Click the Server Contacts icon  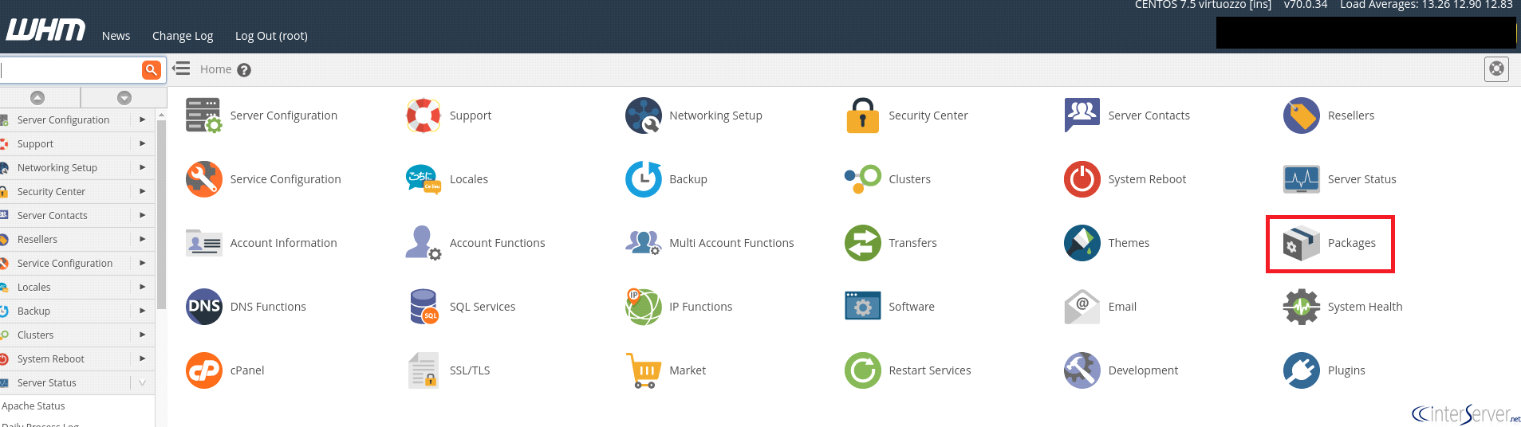(x=1082, y=116)
